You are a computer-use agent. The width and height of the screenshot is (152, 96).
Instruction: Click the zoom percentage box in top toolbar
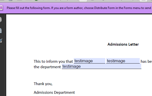pos(127,0)
